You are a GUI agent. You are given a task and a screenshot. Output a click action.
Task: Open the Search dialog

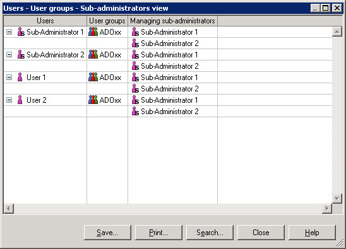coord(210,233)
